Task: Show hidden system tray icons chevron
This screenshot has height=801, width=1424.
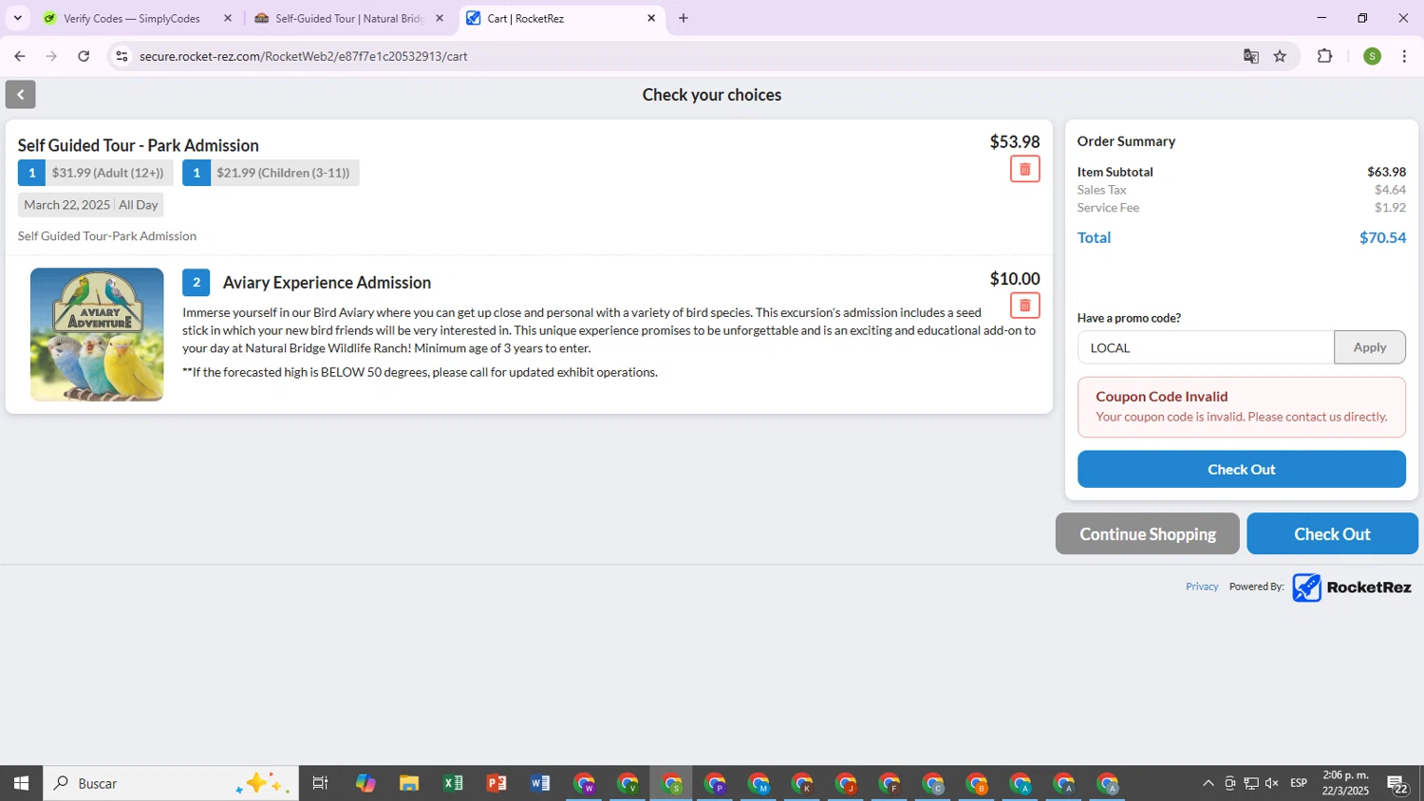Action: [x=1208, y=783]
